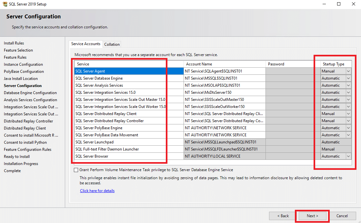
Task: Click the Startup Type column header
Action: (336, 64)
